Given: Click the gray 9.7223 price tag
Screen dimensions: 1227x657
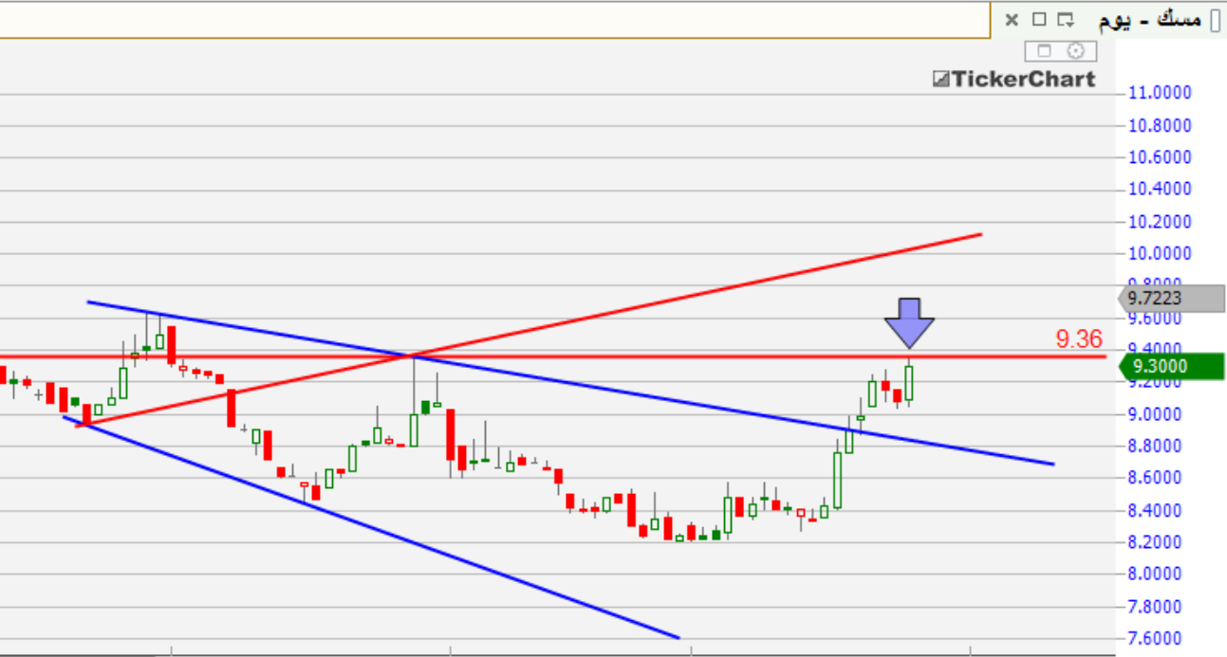Looking at the screenshot, I should tap(1172, 299).
